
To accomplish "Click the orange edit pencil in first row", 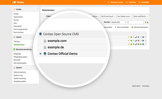I will (129, 37).
